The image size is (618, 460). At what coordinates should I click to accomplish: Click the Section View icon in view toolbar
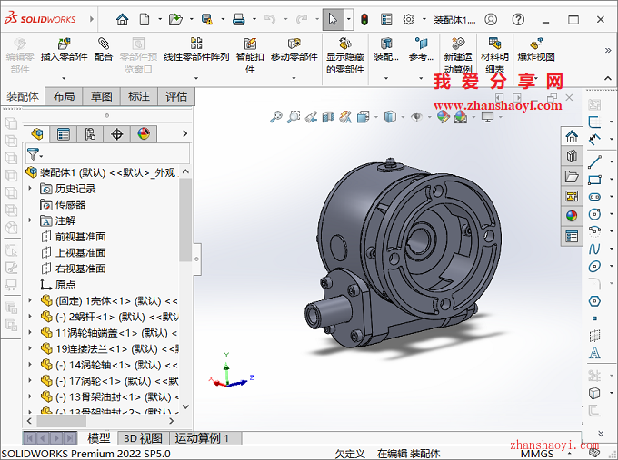tap(328, 117)
